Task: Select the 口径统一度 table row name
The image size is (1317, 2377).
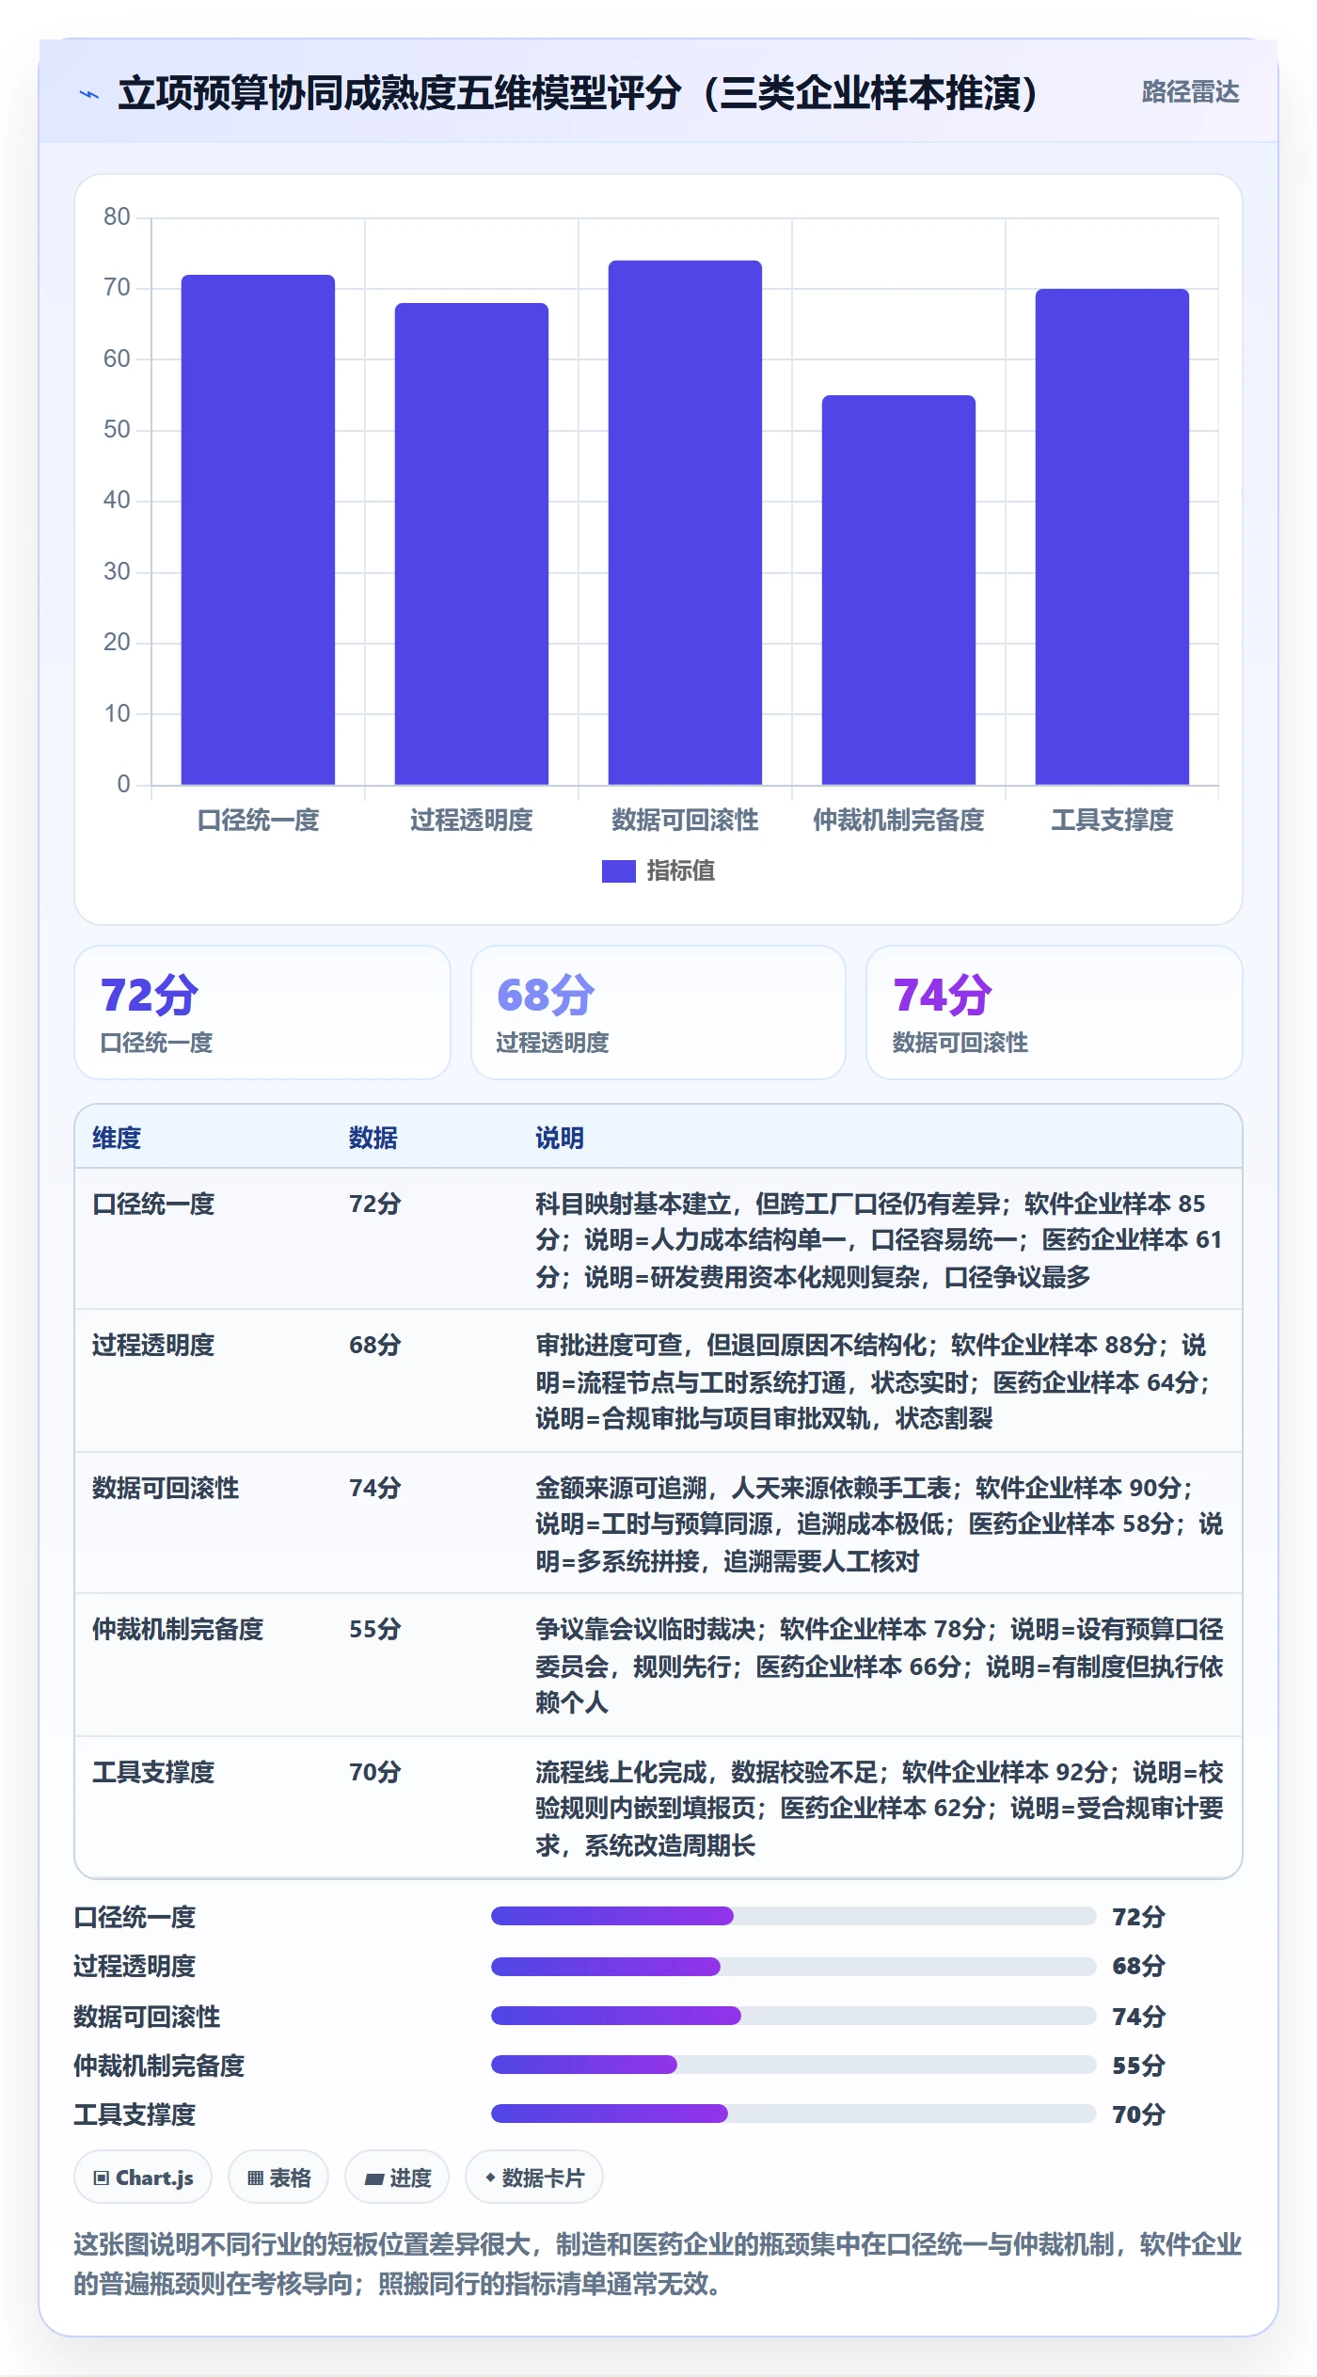Action: (x=153, y=1204)
